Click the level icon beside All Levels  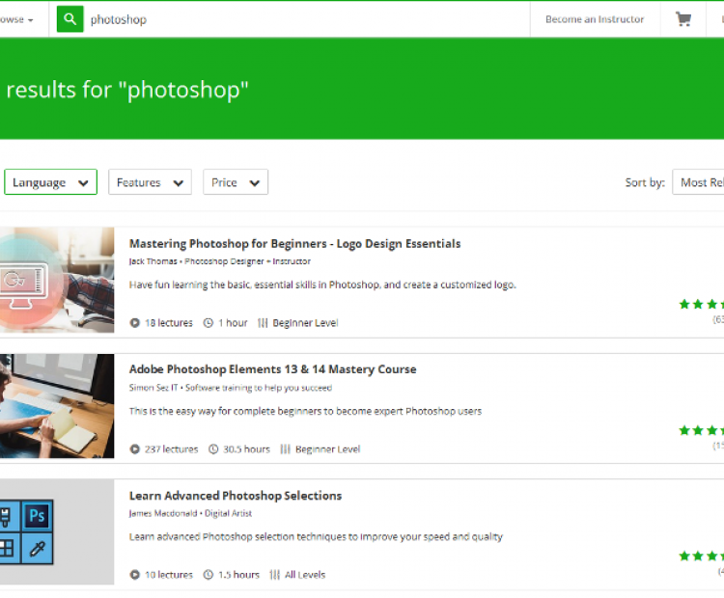[x=275, y=575]
